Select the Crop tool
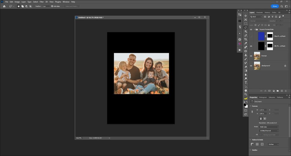The height and width of the screenshot is (156, 291). (246, 39)
